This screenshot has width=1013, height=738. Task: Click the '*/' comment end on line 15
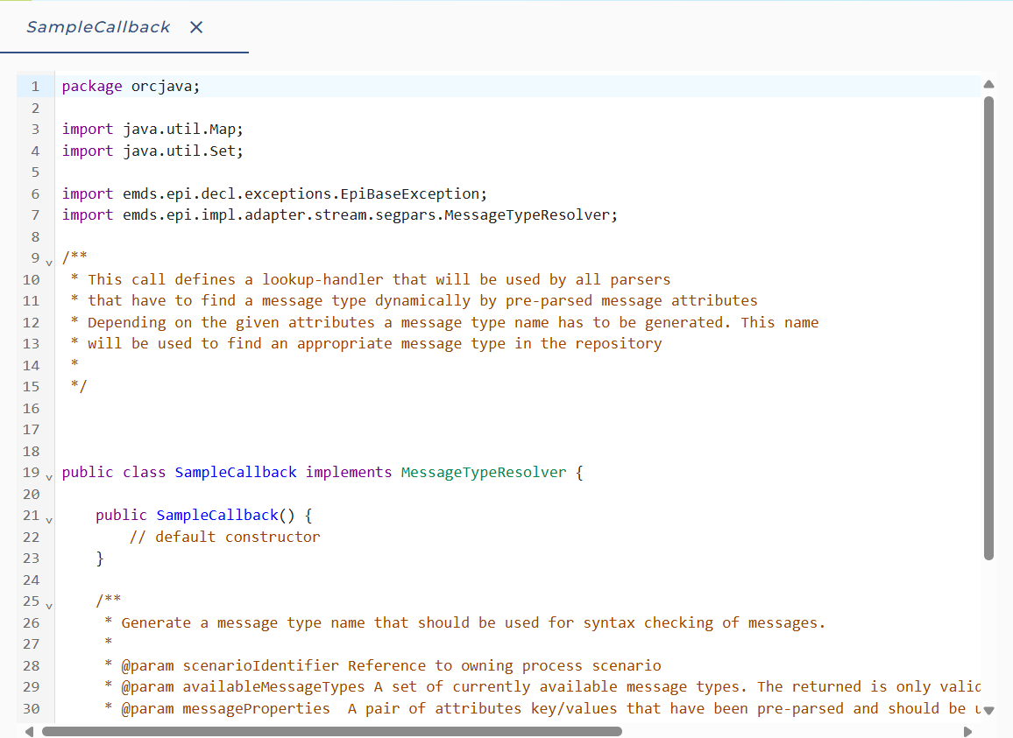[79, 387]
